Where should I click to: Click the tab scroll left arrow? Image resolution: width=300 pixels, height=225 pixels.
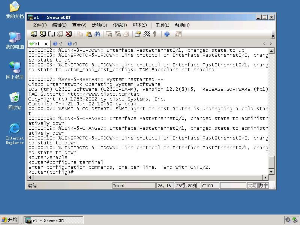pos(264,43)
